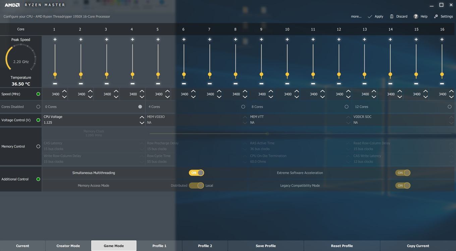Toggle the Voltage Control (V) indicator
The width and height of the screenshot is (456, 251).
click(38, 120)
